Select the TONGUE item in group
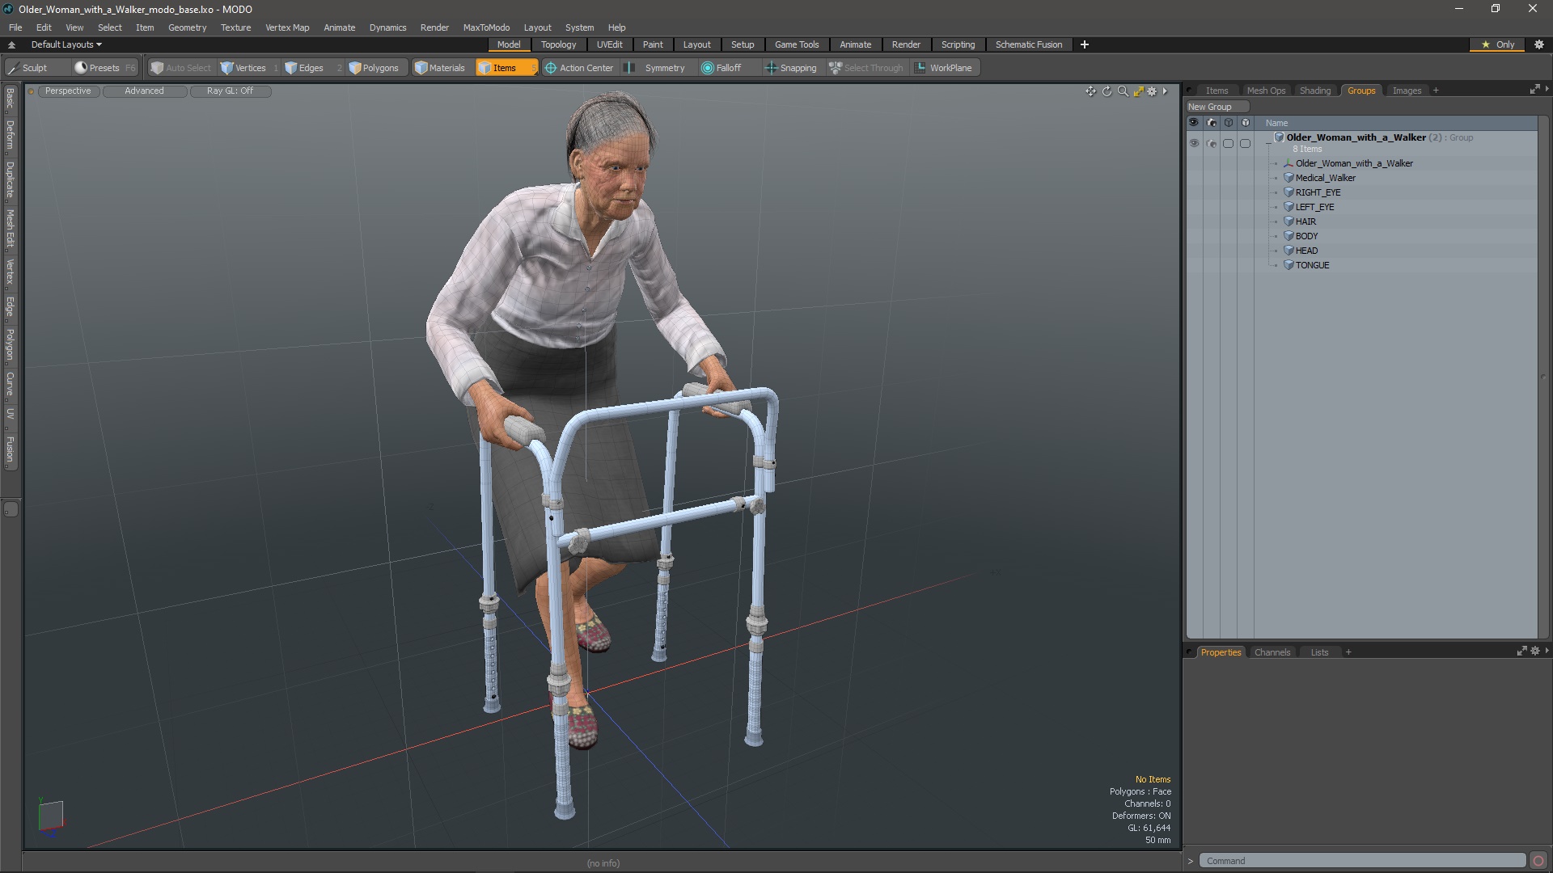The height and width of the screenshot is (873, 1553). pos(1312,265)
